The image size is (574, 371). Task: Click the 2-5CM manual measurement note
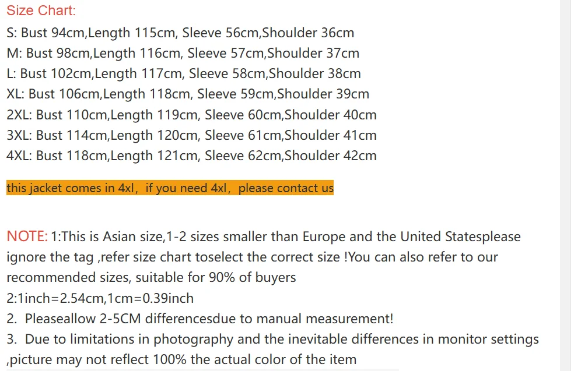200,319
